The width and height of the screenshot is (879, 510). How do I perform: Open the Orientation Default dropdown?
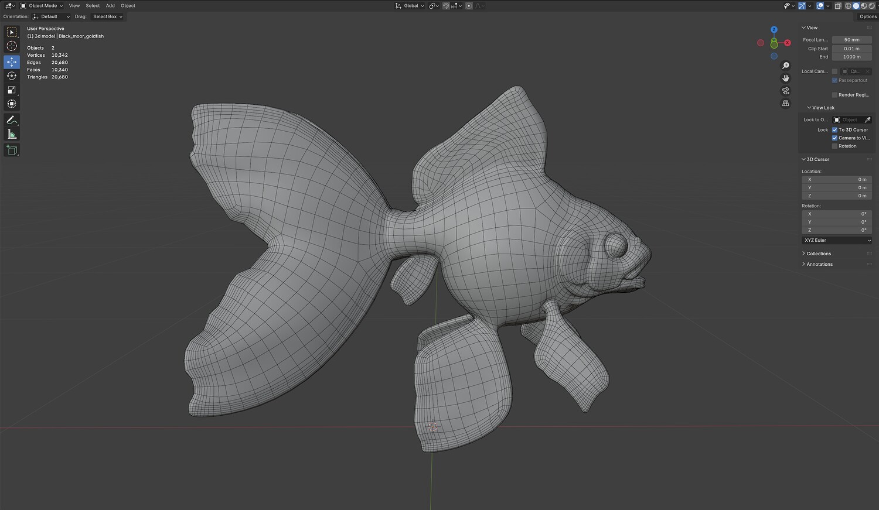pos(51,16)
